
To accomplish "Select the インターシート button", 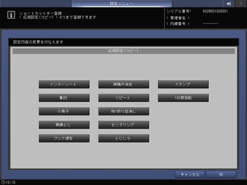I will pos(64,84).
